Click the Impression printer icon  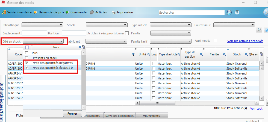point(114,12)
